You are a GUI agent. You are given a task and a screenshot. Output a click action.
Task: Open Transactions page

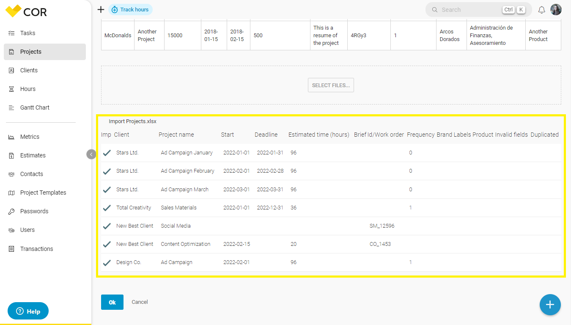[37, 249]
